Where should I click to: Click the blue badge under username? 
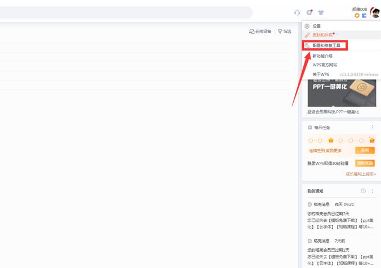[364, 16]
